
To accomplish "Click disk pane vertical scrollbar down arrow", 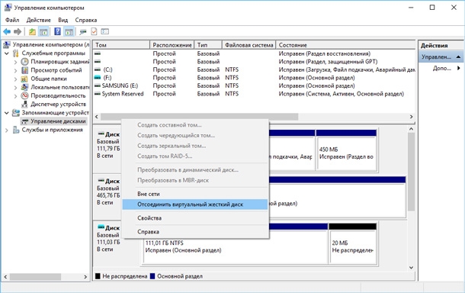I will (412, 268).
